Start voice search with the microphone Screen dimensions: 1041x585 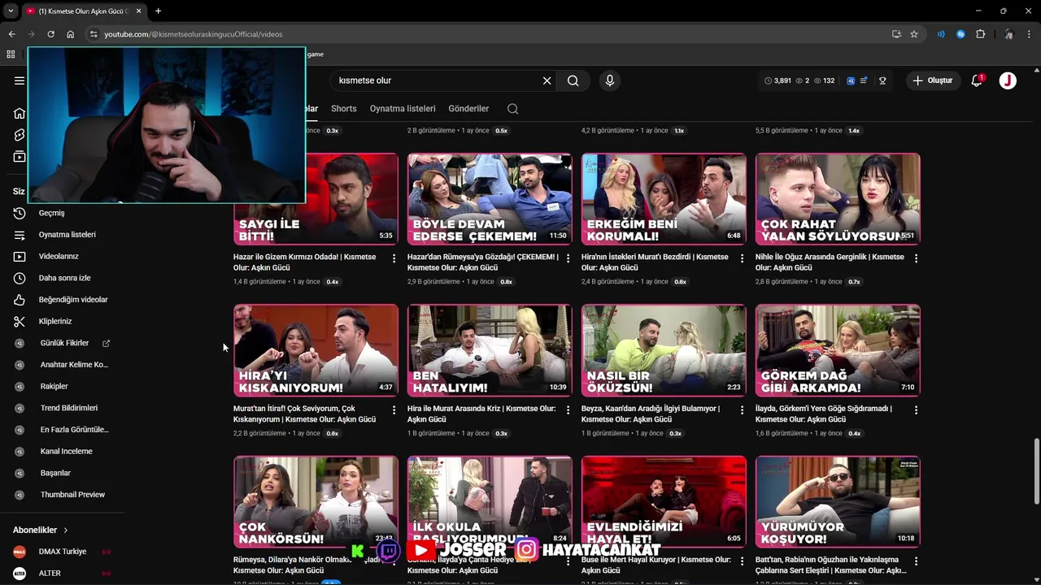click(x=609, y=80)
